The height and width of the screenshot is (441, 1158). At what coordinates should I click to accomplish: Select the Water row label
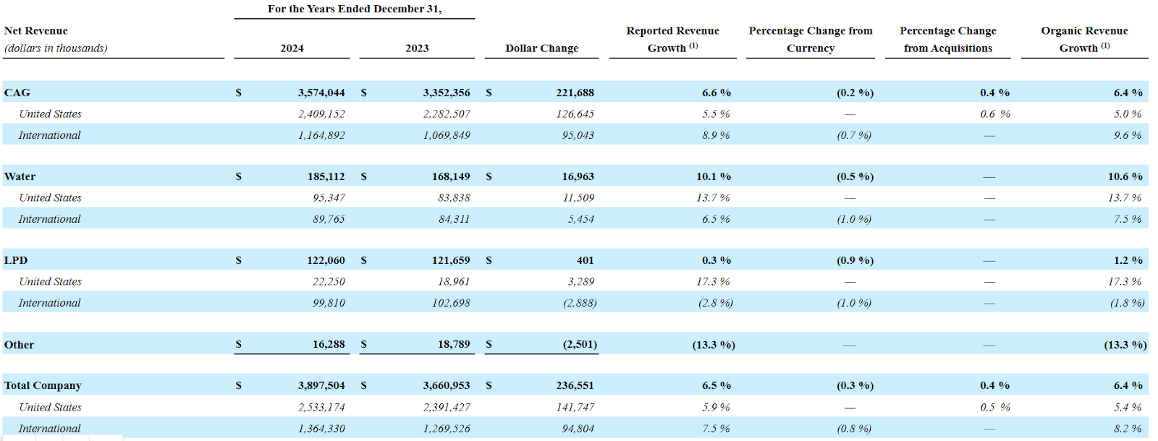[x=20, y=176]
